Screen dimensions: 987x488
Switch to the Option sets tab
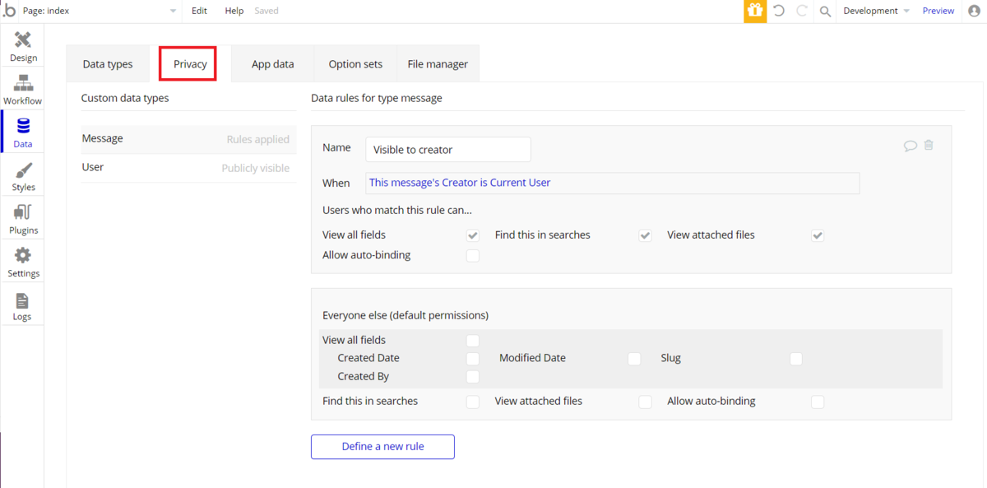355,64
